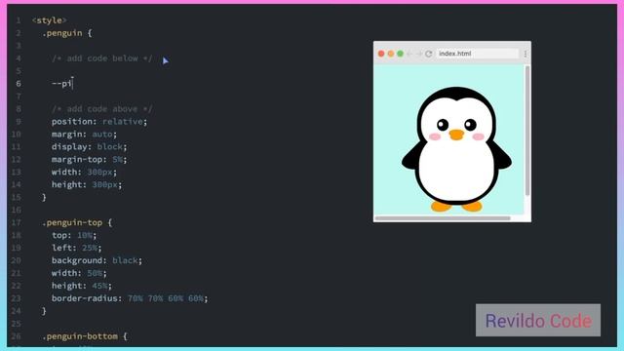Viewport: 624px width, 351px height.
Task: Click the 'add code below' comment
Action: click(x=101, y=58)
